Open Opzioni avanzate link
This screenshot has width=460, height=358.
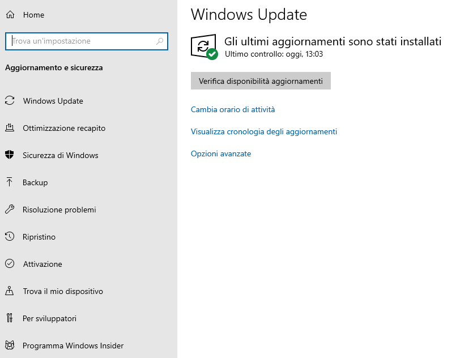(x=220, y=154)
